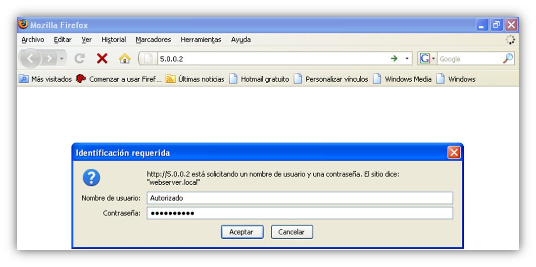Open the Marcadores menu
The height and width of the screenshot is (267, 536).
[153, 40]
